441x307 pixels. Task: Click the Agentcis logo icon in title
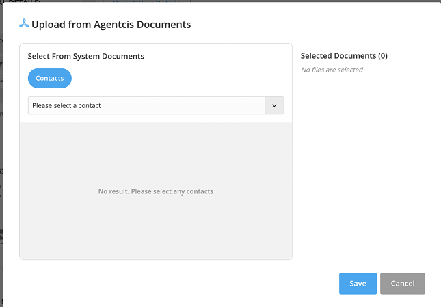(24, 24)
